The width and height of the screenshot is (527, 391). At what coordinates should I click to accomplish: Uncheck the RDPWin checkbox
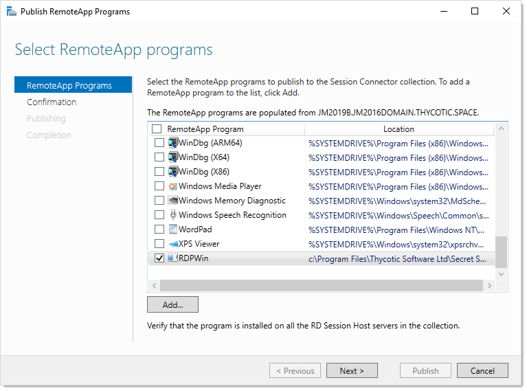pyautogui.click(x=159, y=258)
